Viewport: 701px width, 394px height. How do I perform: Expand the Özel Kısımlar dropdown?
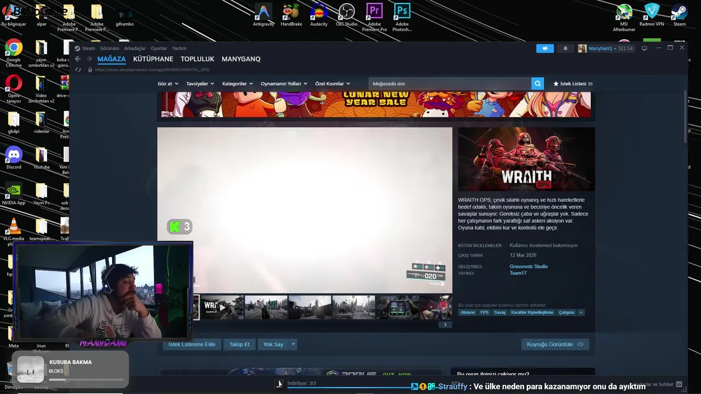pos(332,84)
